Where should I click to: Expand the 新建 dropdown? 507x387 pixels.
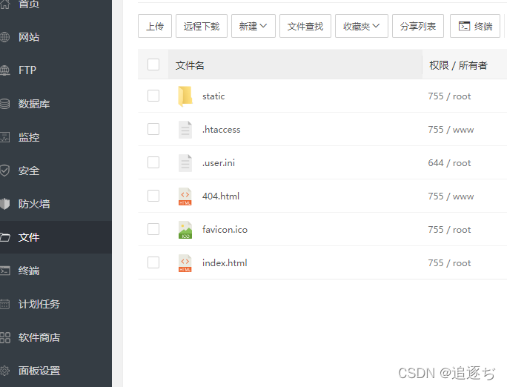(253, 26)
